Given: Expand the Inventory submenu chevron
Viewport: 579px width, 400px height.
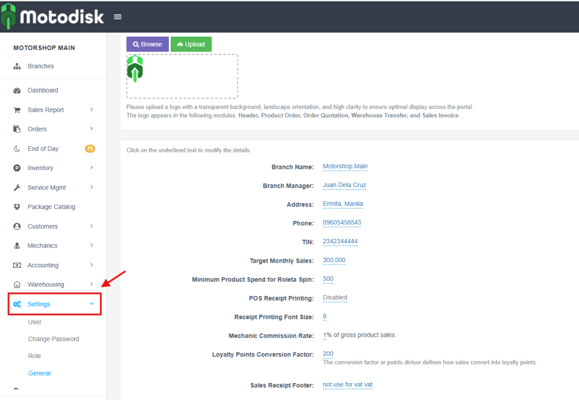Looking at the screenshot, I should coord(92,168).
